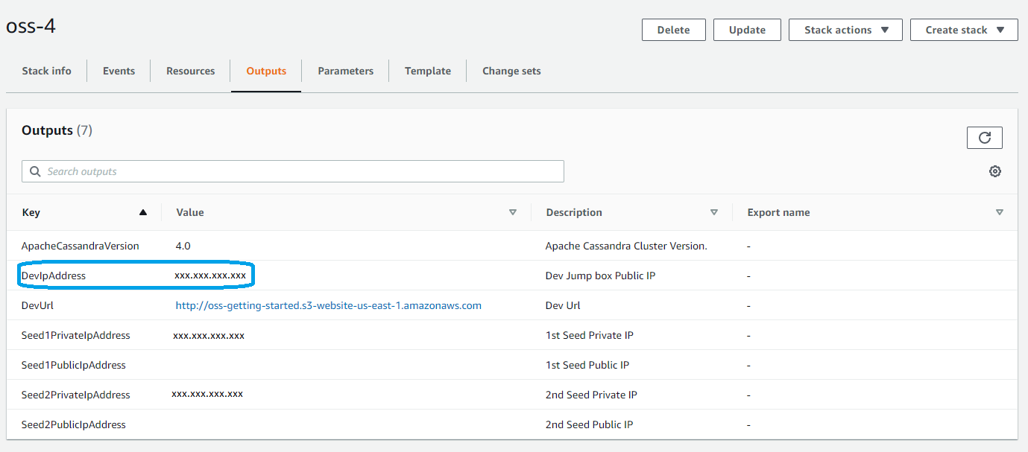This screenshot has height=452, width=1028.
Task: Select the ApacheCassandraVersion key
Action: pos(81,246)
